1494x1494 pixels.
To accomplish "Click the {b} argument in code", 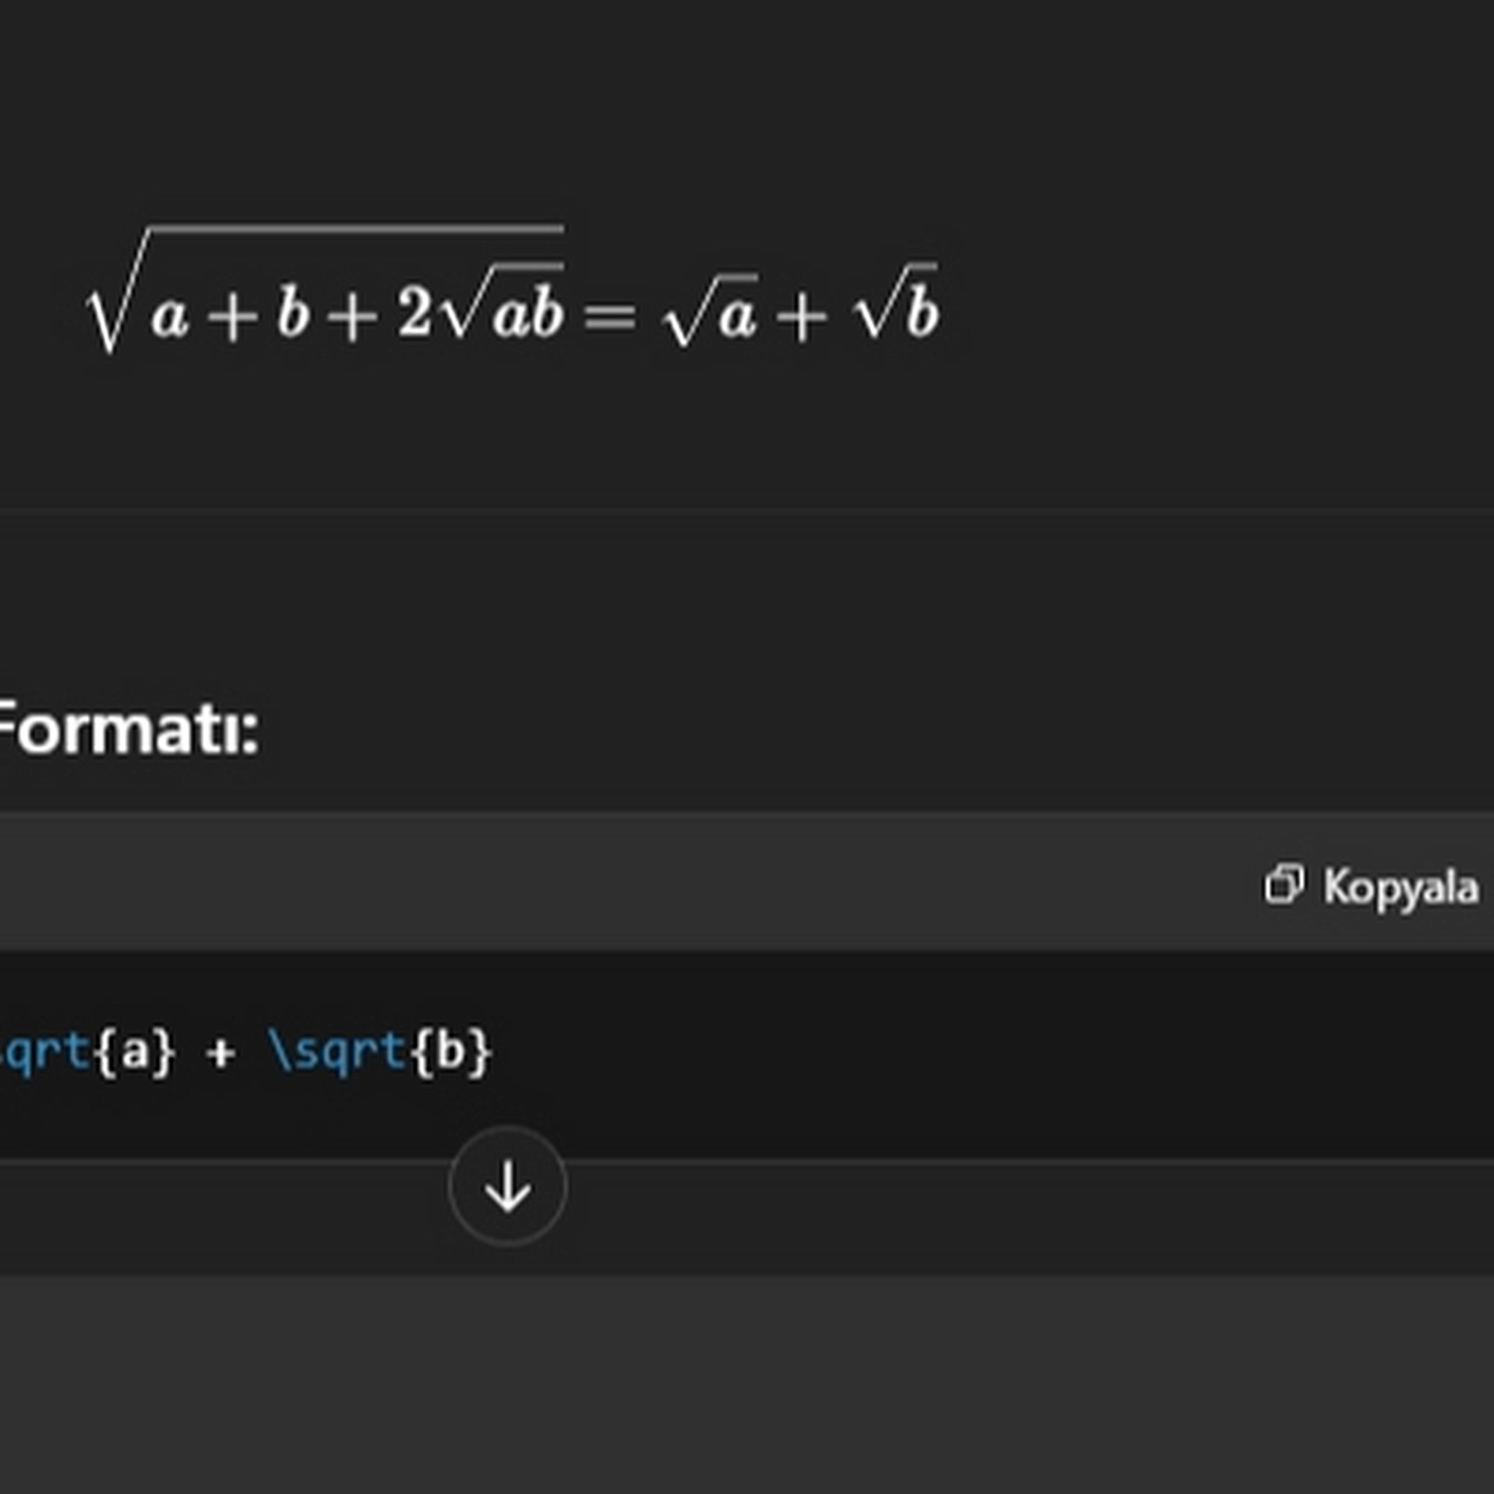I will (452, 1052).
